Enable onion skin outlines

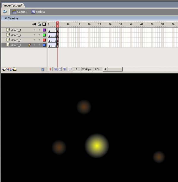tap(60, 69)
